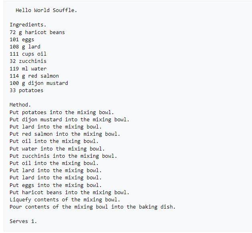Viewport: 252px width, 233px height.
Task: Click the "32 zucchinis" ingredient line
Action: tap(28, 61)
